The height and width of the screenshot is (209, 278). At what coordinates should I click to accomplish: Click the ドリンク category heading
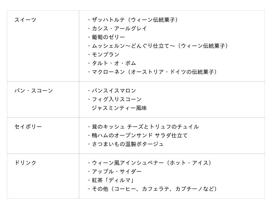click(x=25, y=162)
